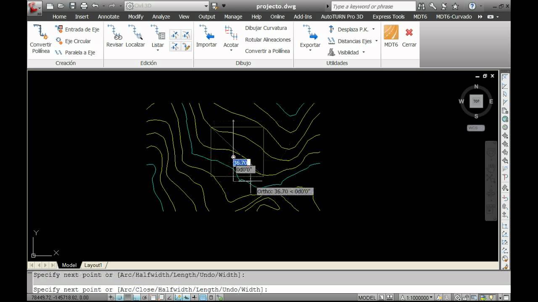
Task: Click the MDT6 panel icon
Action: (391, 36)
